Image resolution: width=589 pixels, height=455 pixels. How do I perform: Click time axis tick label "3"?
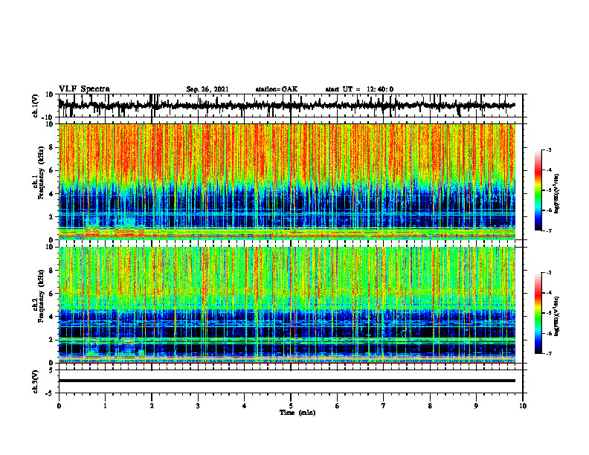click(198, 406)
